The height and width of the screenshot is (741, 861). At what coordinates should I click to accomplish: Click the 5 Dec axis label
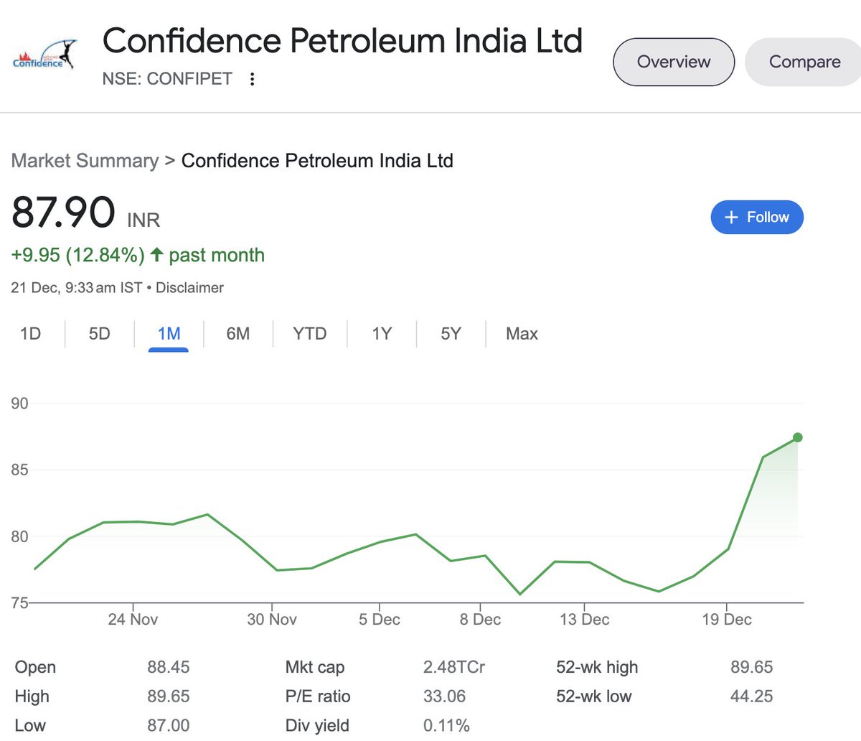[x=380, y=620]
